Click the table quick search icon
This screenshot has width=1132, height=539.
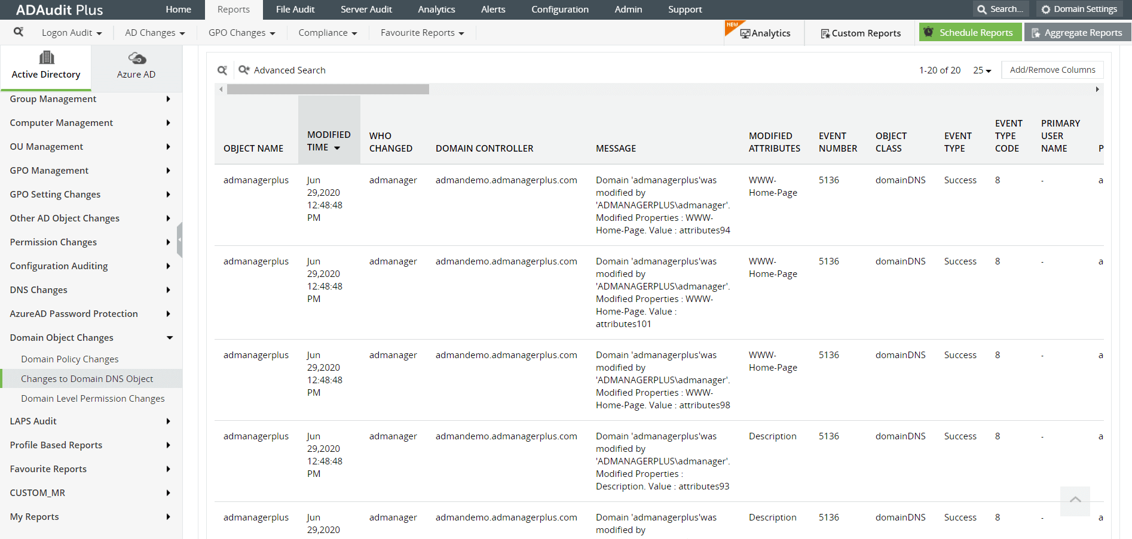222,70
